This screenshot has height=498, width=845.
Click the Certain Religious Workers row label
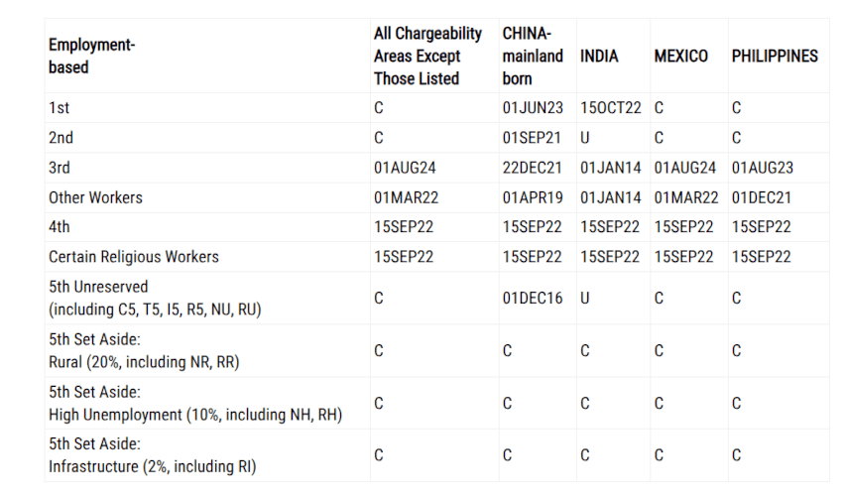(134, 257)
